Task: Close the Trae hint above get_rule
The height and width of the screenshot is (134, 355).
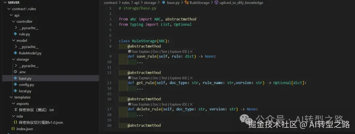Action: tap(191, 78)
